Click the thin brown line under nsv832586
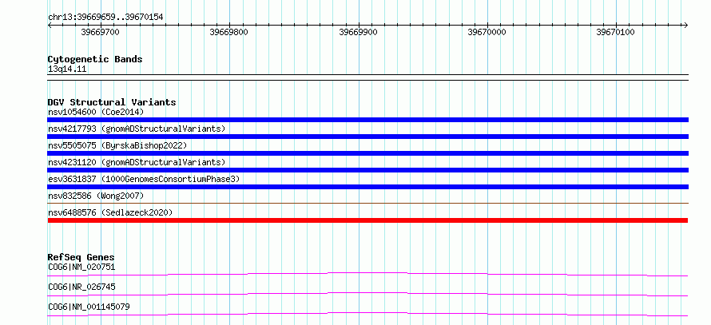This screenshot has width=711, height=325. point(367,204)
